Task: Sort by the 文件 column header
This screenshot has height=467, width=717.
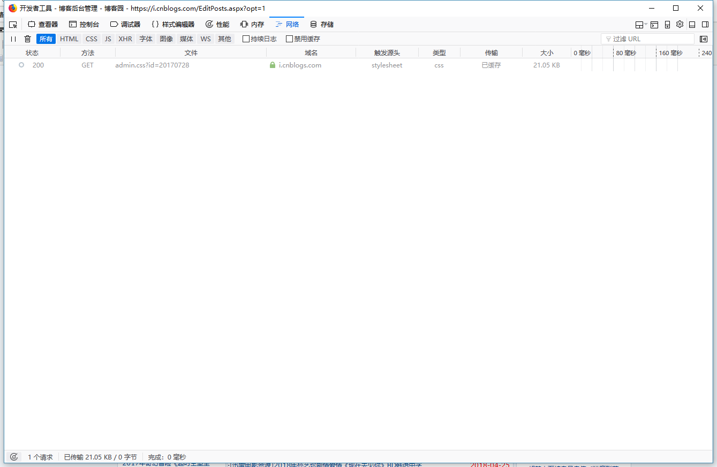Action: [x=191, y=53]
